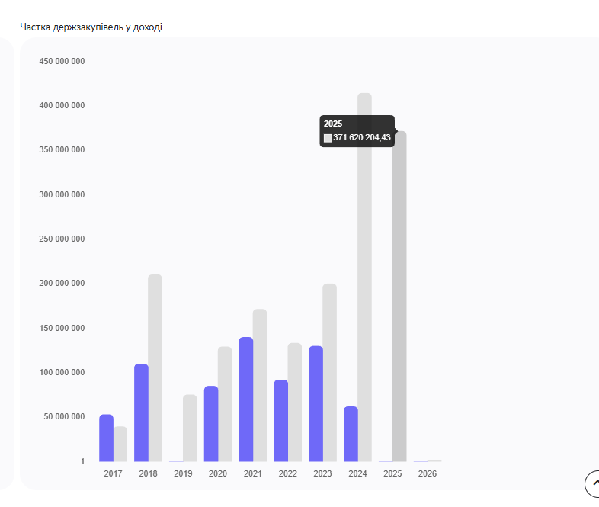
Task: Pick the gray bar for 2020
Action: click(225, 405)
